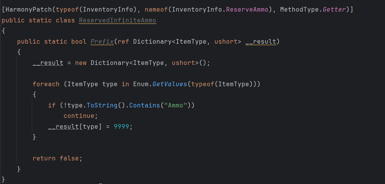Click the 9999 numeric literal
This screenshot has width=385, height=184.
coord(121,126)
